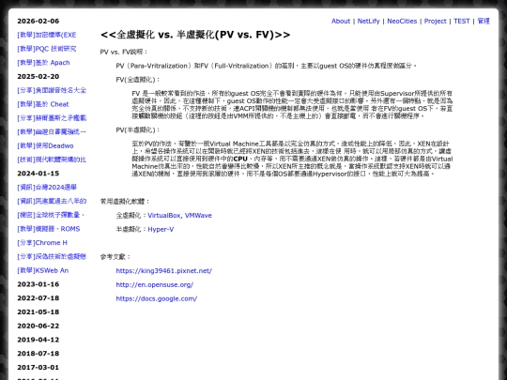Expand the 2018-07-18 date group
Viewport: 507px width, 380px height.
coord(38,354)
